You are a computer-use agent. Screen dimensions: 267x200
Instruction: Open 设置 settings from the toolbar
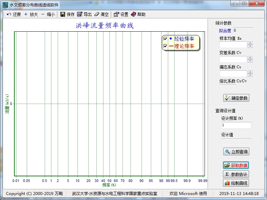[116, 14]
